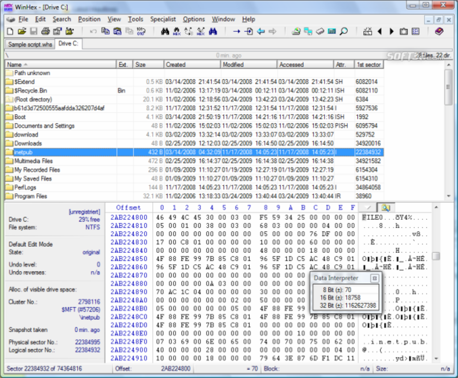The width and height of the screenshot is (458, 378).
Task: Switch to the Sample script.whs tab
Action: tap(29, 43)
